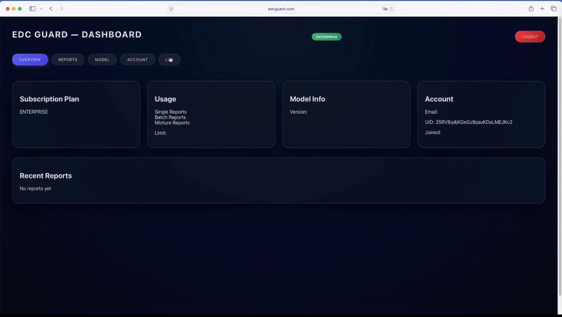Click the Joined: label
This screenshot has width=562, height=317.
(433, 132)
